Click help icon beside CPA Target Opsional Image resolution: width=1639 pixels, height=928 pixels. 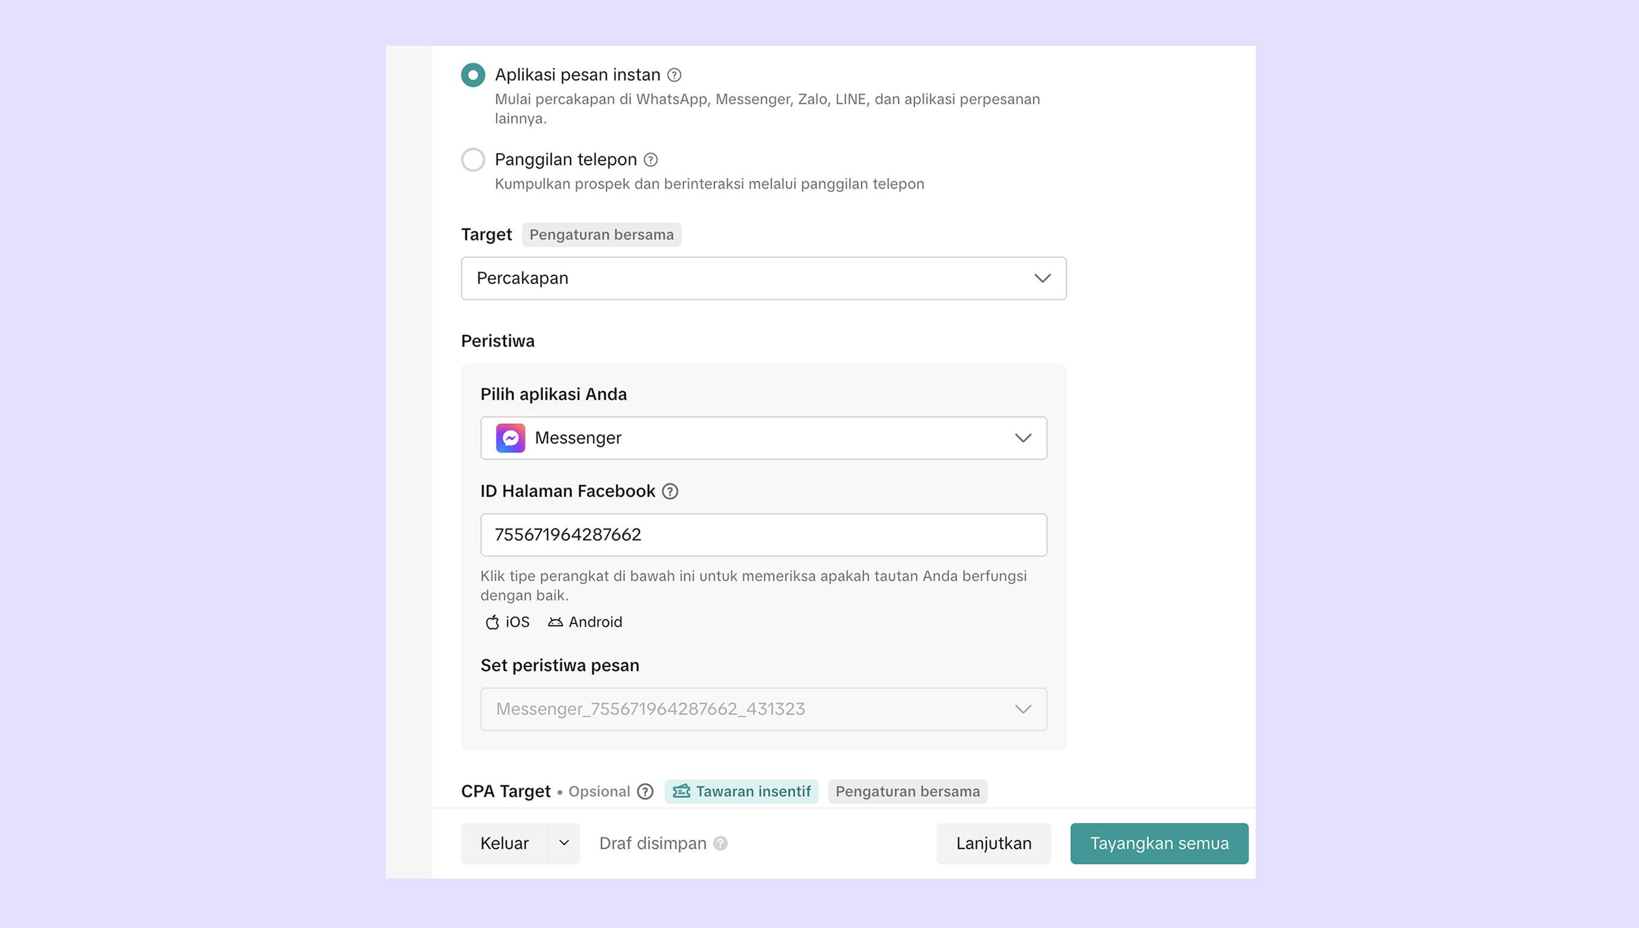pyautogui.click(x=645, y=792)
